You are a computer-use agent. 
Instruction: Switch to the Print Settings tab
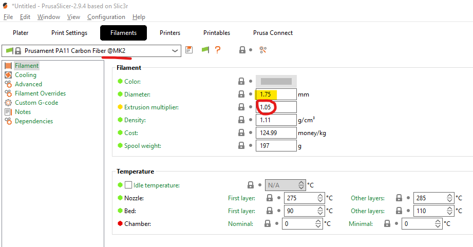pos(69,33)
